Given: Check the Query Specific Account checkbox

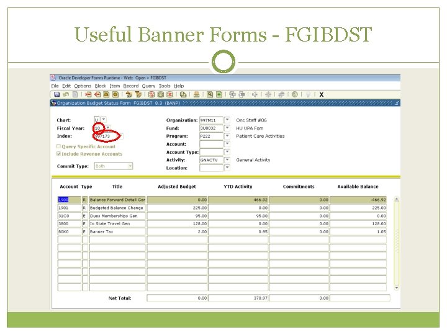Looking at the screenshot, I should pyautogui.click(x=59, y=146).
